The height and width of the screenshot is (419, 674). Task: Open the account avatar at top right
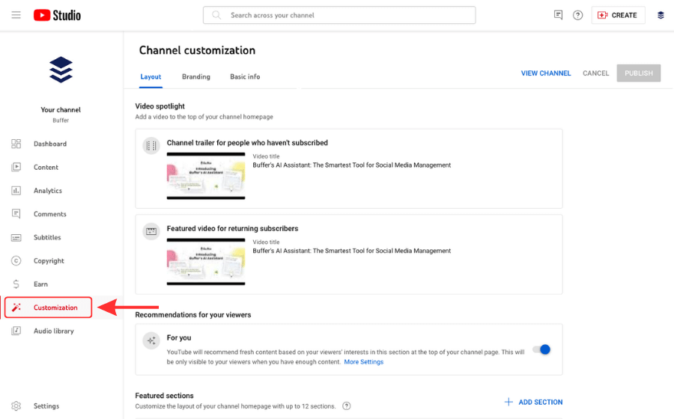click(661, 15)
